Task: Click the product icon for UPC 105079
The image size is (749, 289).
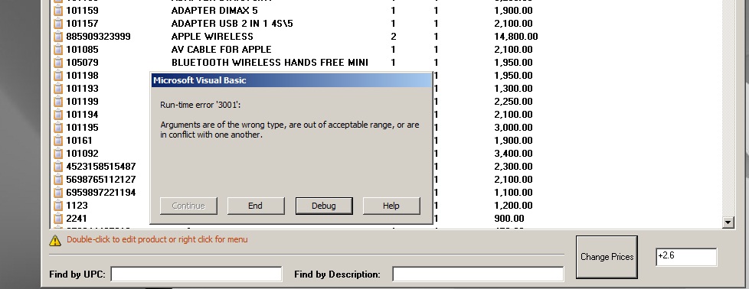Action: 57,62
